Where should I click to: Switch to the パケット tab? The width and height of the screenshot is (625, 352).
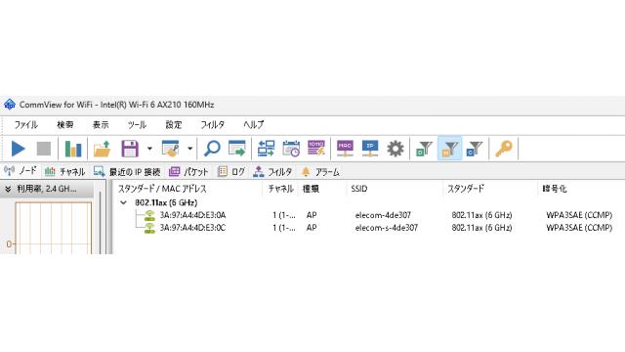tap(188, 172)
